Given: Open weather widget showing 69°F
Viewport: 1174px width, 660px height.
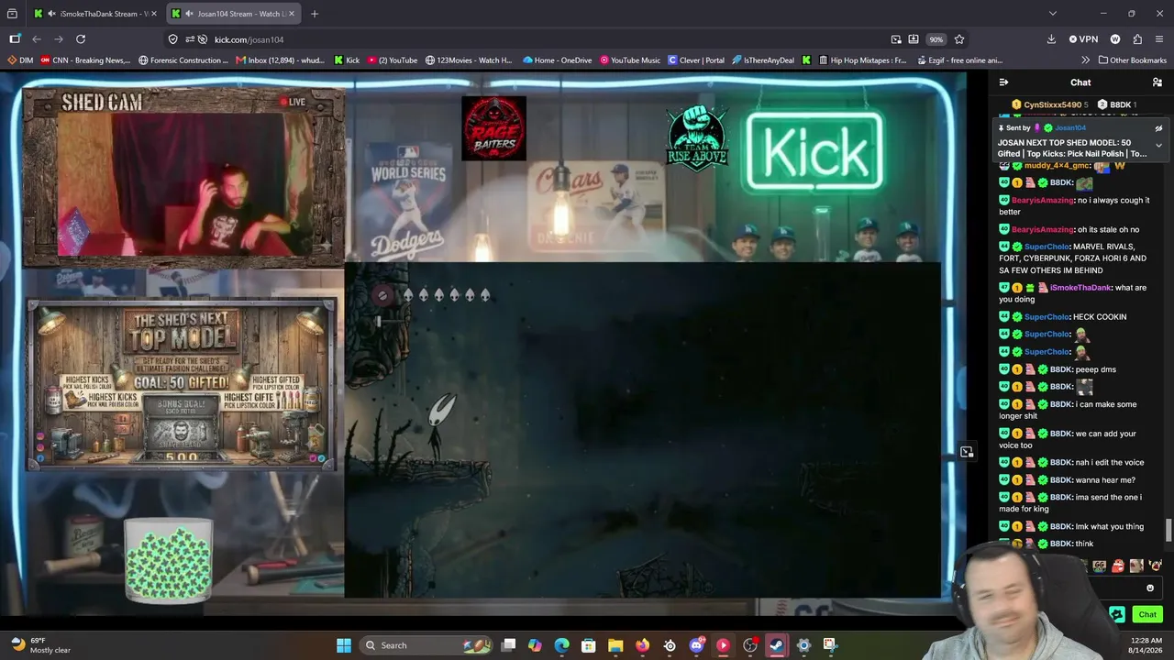Looking at the screenshot, I should (40, 645).
